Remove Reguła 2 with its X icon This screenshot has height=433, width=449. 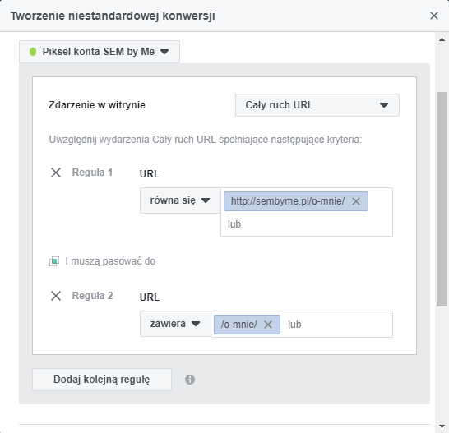[56, 296]
